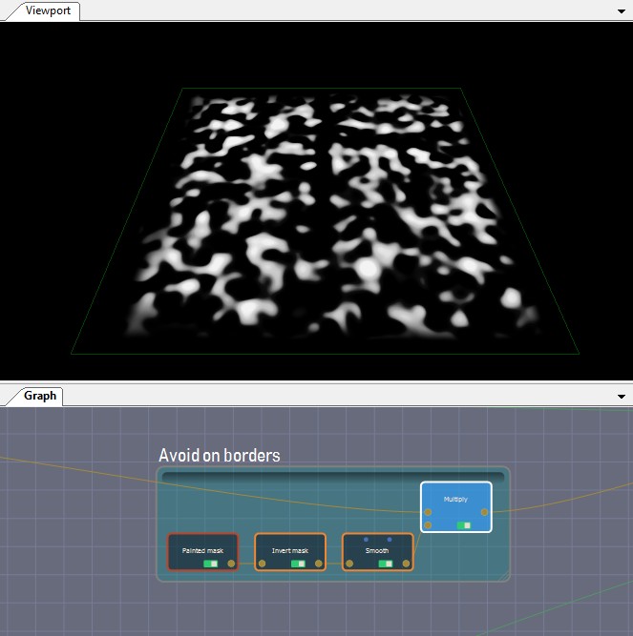Screen dimensions: 633x636
Task: Select the Smooth node
Action: pyautogui.click(x=378, y=552)
